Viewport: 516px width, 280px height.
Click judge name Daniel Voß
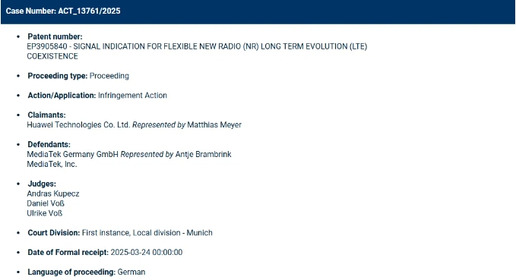pyautogui.click(x=46, y=203)
